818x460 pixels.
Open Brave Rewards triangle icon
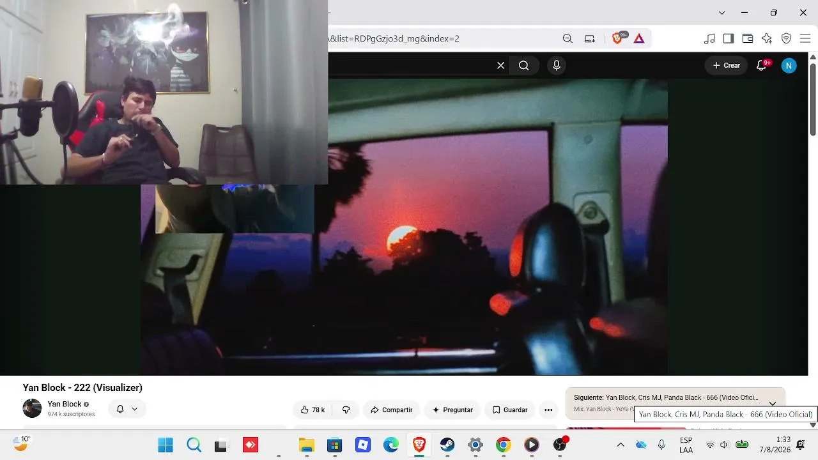tap(639, 38)
